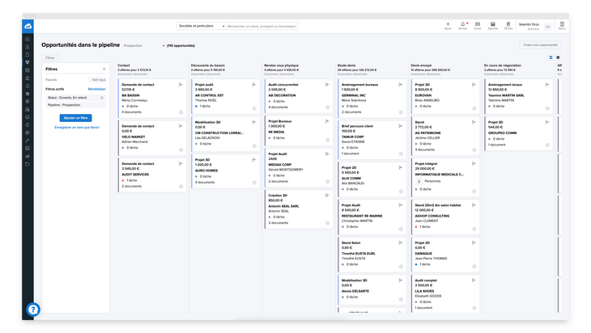591x333 pixels.
Task: Open the MEDIAS CORP Projet Audit card
Action: pos(298,168)
